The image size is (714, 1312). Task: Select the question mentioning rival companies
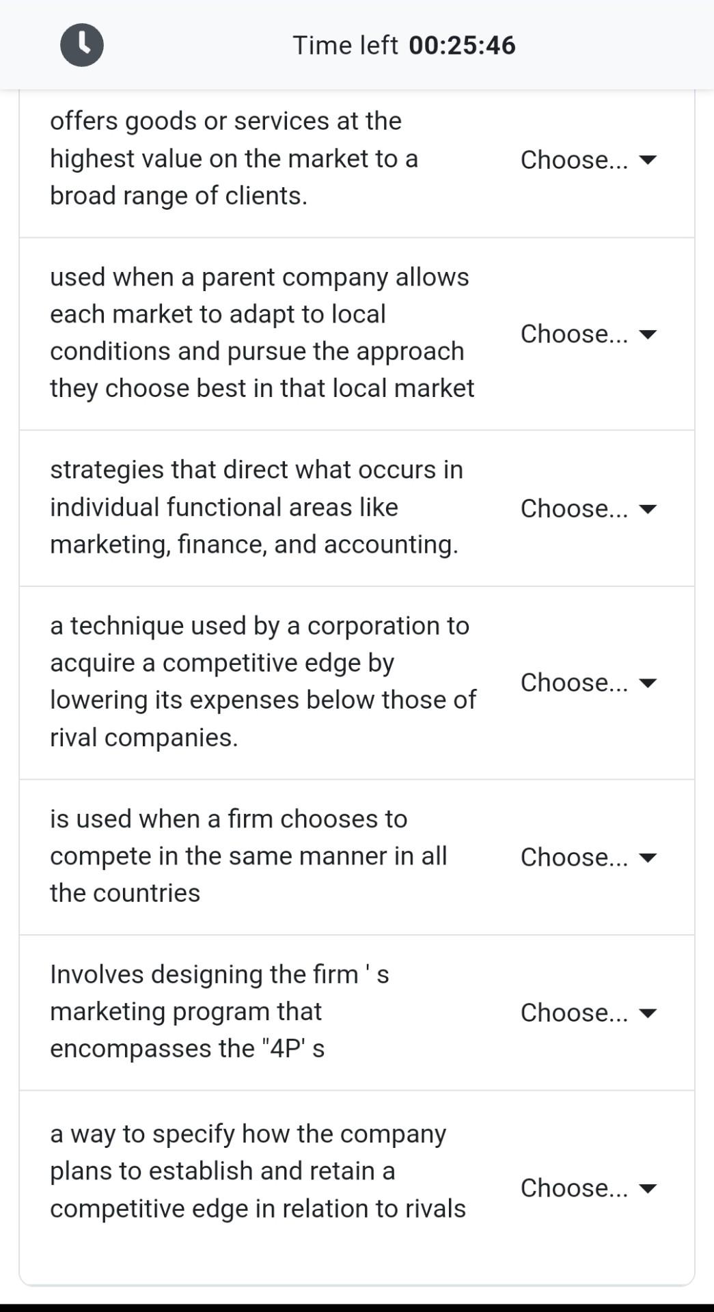point(263,681)
